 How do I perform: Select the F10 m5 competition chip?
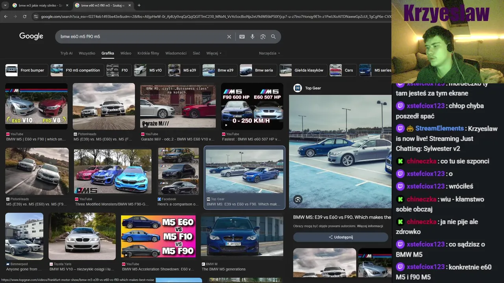coord(77,70)
